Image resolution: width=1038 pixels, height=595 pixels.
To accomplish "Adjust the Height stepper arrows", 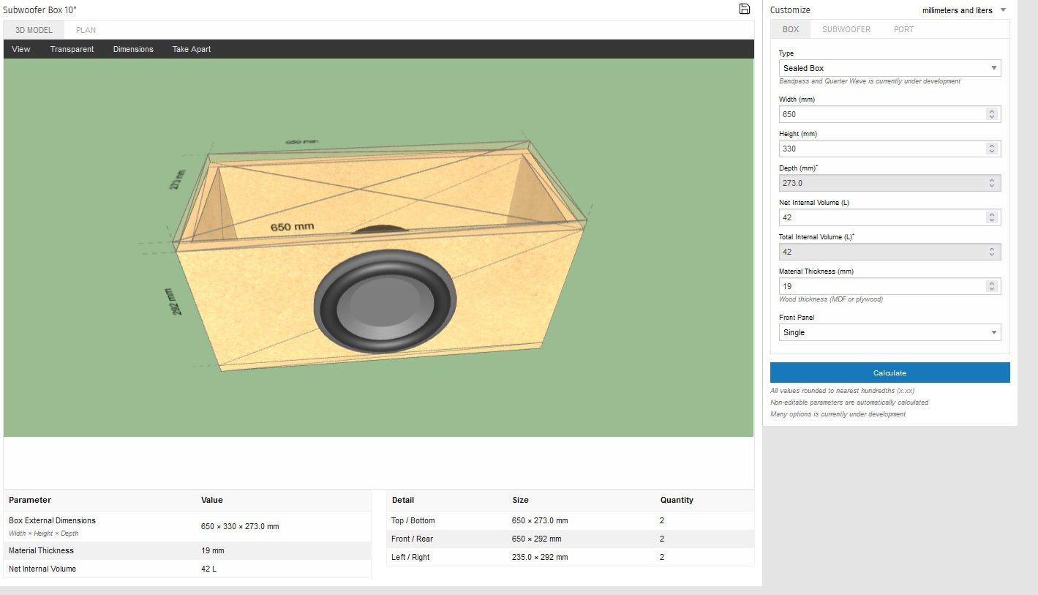I will click(x=992, y=149).
